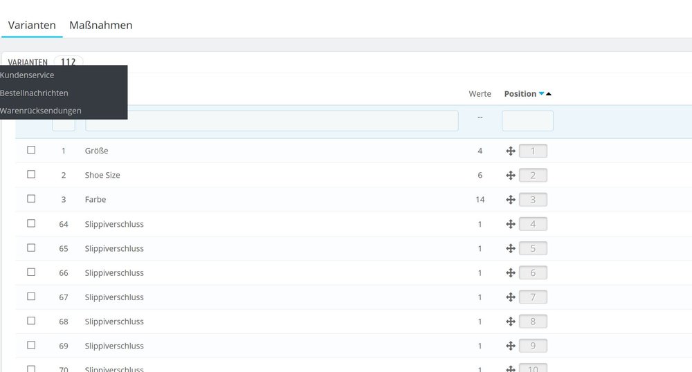Click the 112 variants count badge
This screenshot has height=372, width=692.
[x=68, y=62]
